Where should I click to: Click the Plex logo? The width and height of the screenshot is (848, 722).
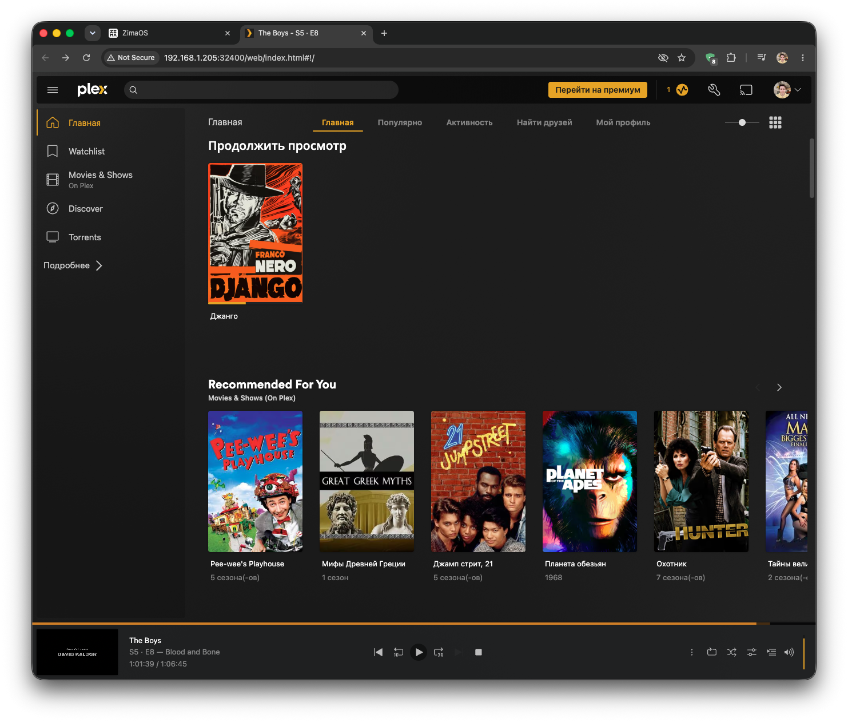click(x=92, y=89)
